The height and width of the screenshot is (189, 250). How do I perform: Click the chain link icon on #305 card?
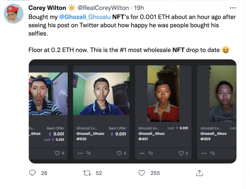click(x=212, y=153)
